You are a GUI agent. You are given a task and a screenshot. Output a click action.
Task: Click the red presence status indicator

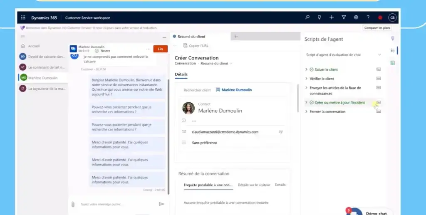point(380,17)
